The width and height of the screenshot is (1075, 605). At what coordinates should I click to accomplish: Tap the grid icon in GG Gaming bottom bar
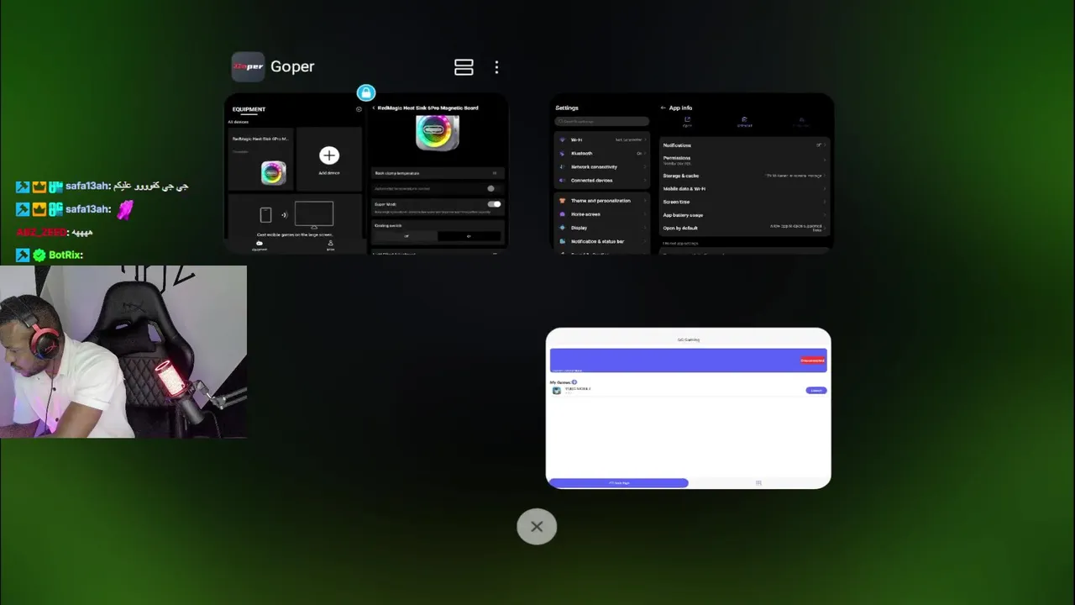758,483
